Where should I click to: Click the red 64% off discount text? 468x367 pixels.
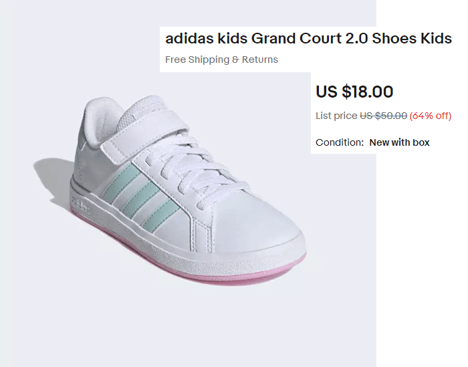[431, 116]
